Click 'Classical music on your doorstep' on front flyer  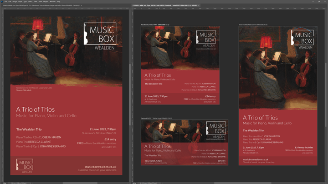97,170
